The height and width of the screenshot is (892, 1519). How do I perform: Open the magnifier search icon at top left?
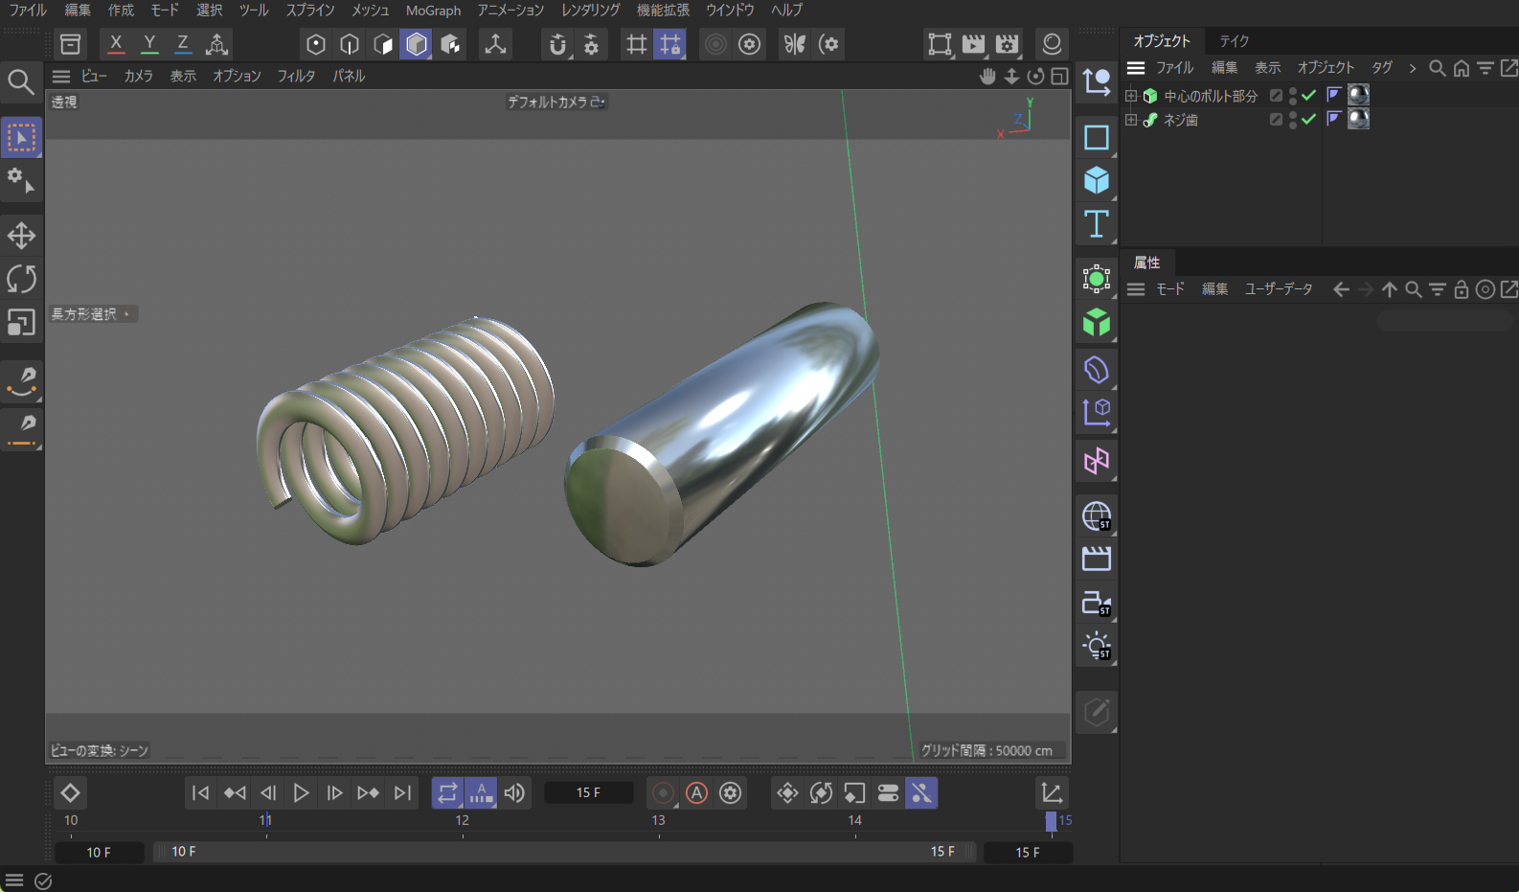(20, 82)
